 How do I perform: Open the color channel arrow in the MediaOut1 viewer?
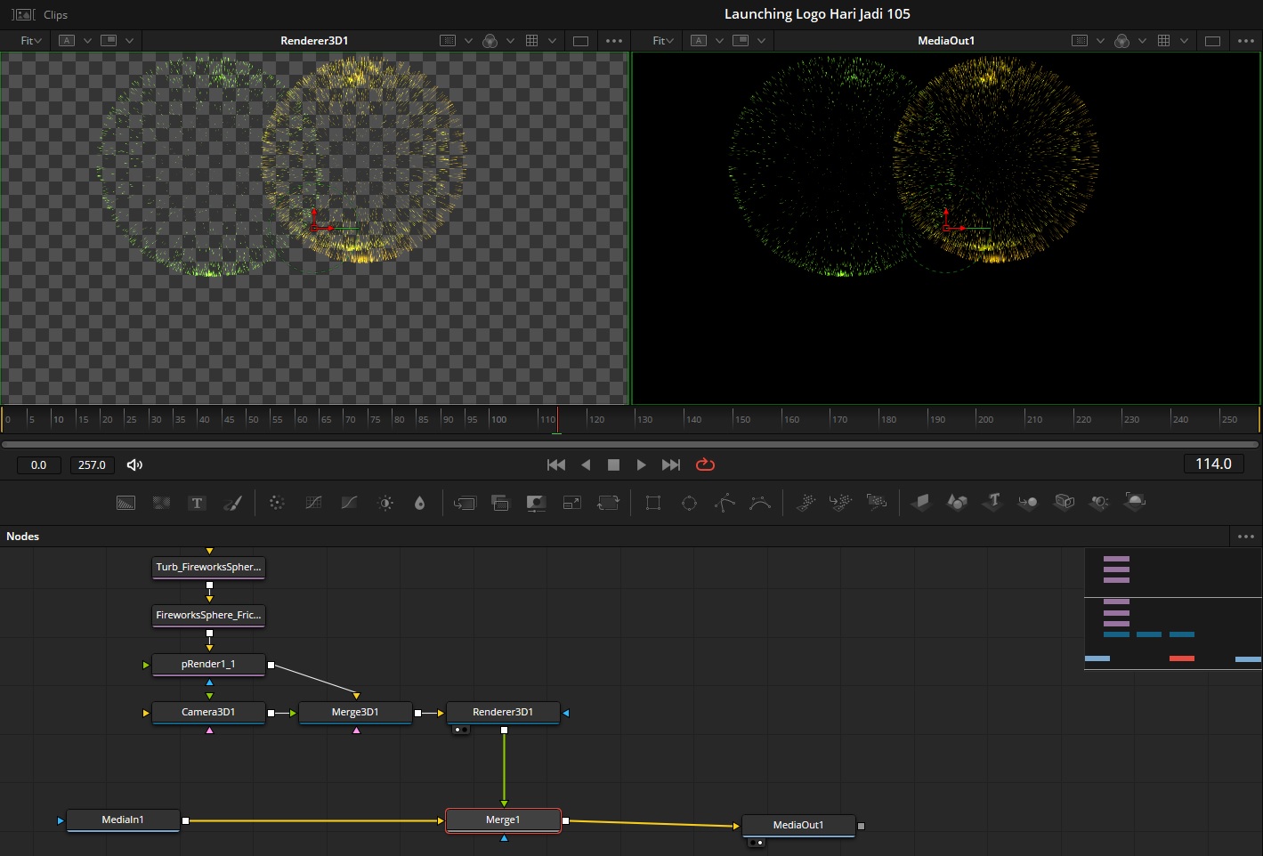(1142, 41)
